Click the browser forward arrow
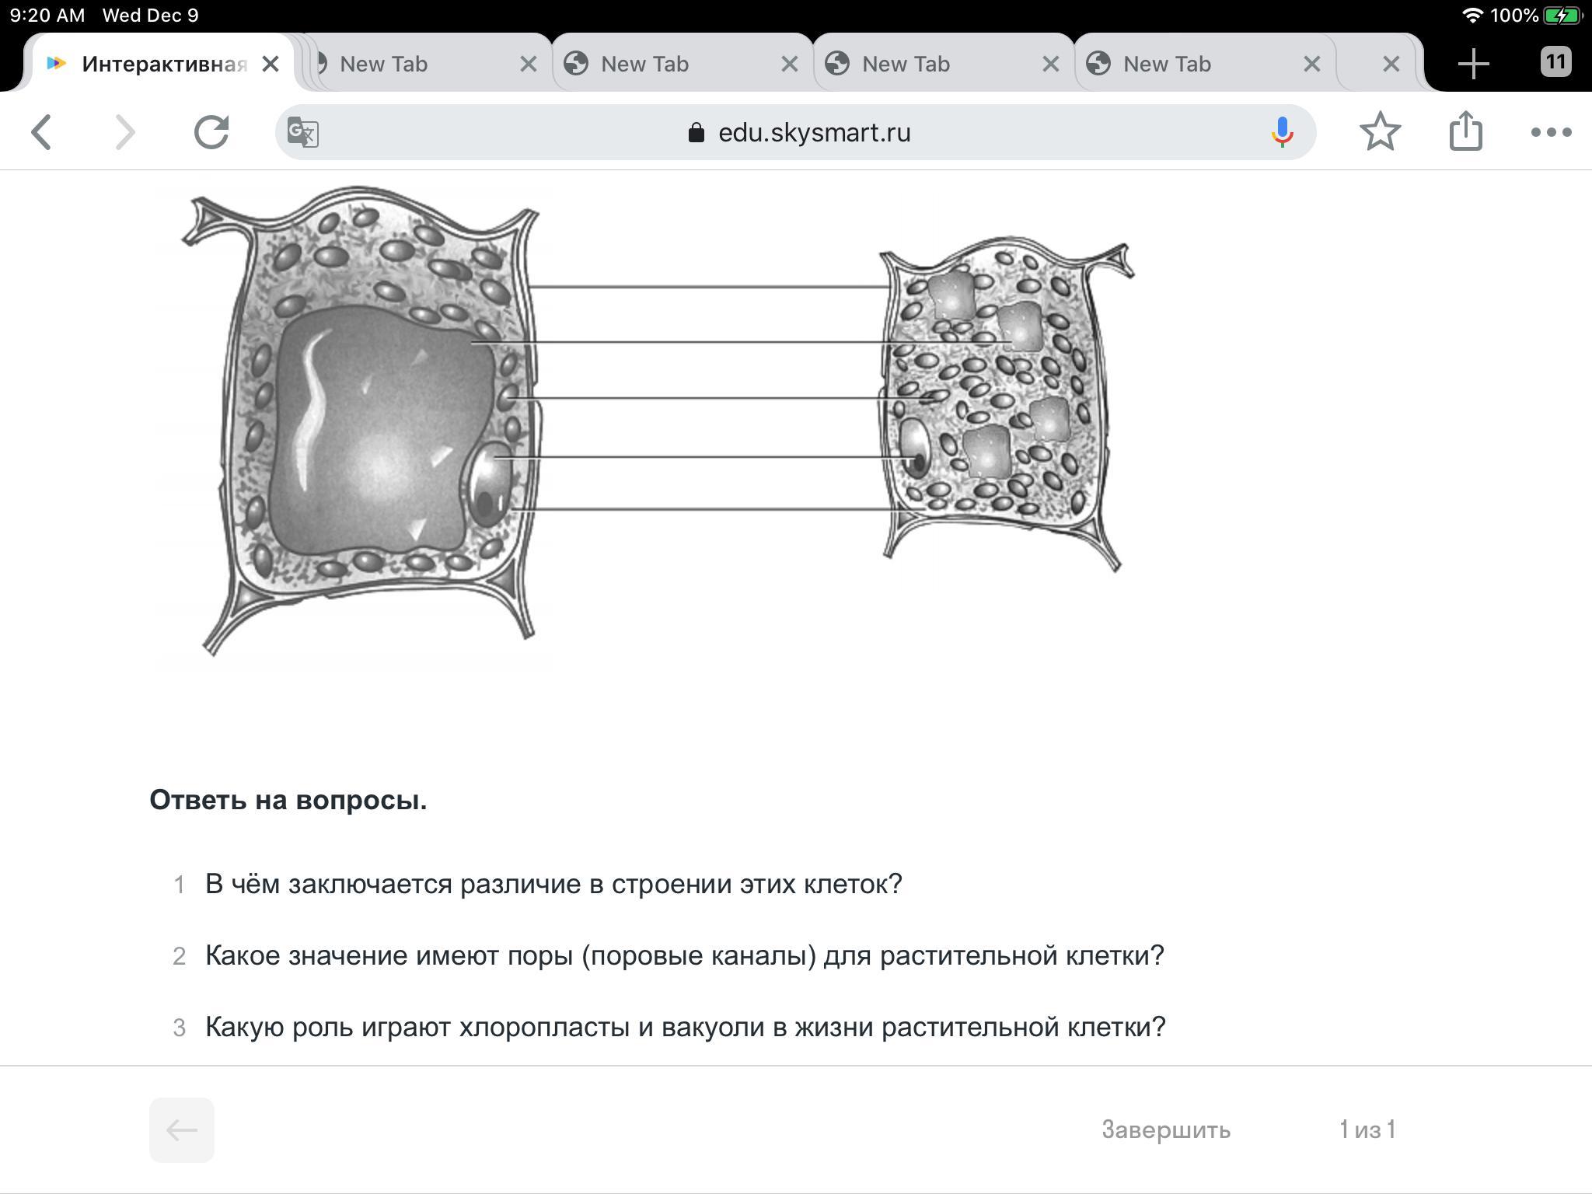 pyautogui.click(x=125, y=132)
